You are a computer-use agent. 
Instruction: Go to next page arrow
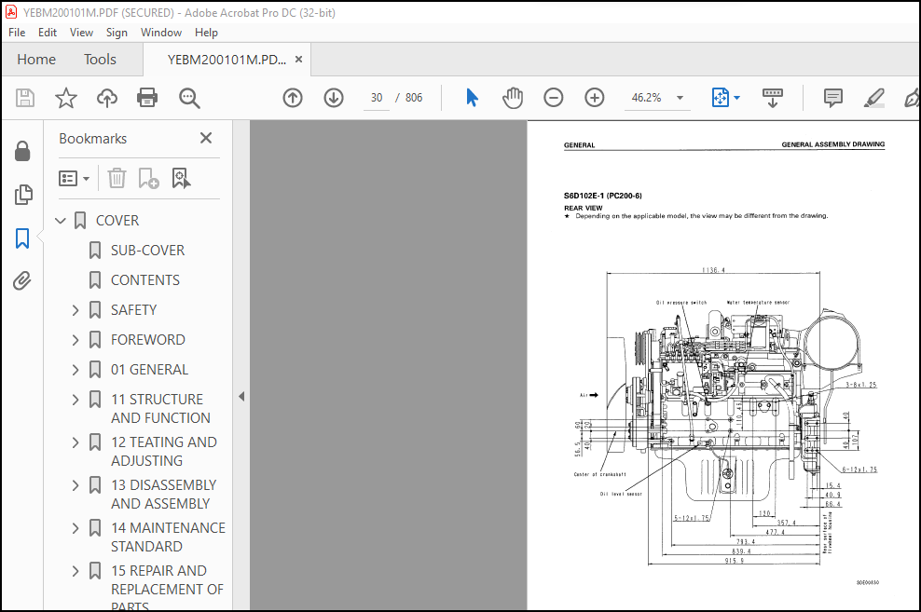[x=334, y=98]
